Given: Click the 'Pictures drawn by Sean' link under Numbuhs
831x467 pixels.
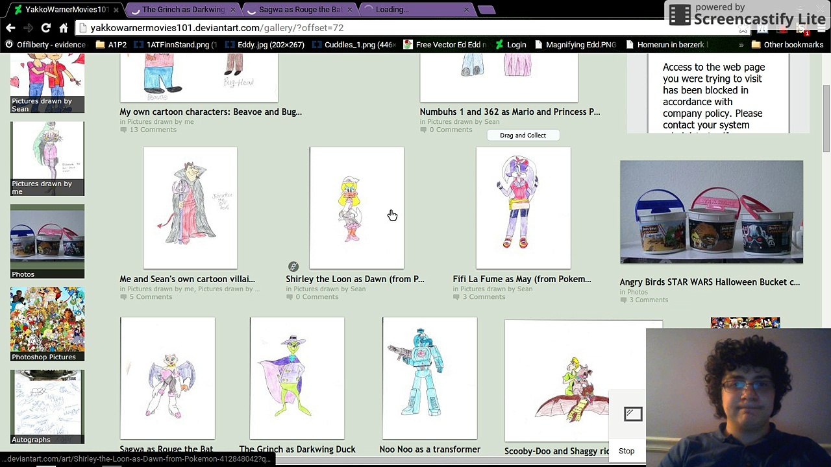Looking at the screenshot, I should (464, 122).
